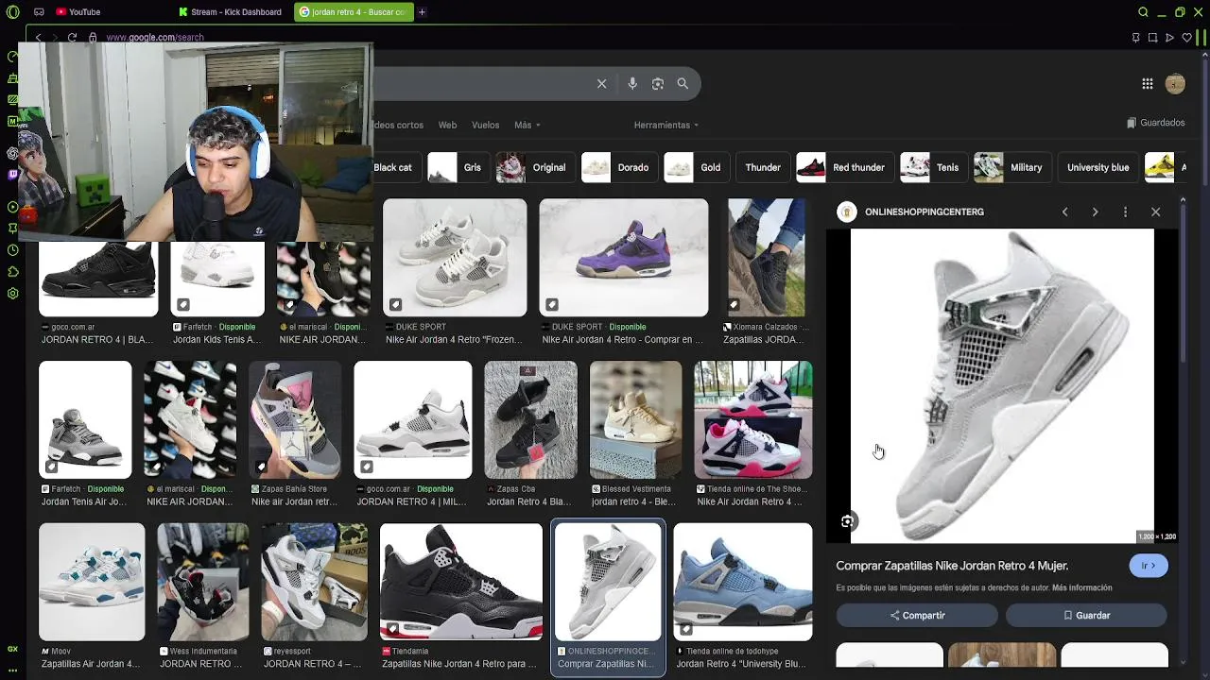Open a new browser tab
The width and height of the screenshot is (1210, 680).
422,12
